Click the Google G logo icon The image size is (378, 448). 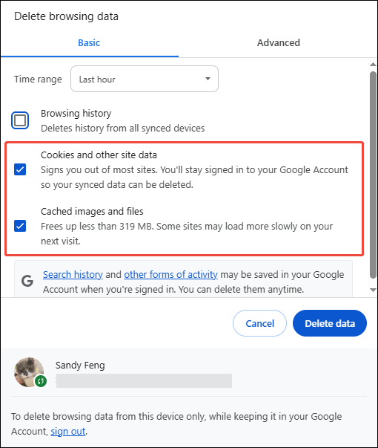click(27, 281)
